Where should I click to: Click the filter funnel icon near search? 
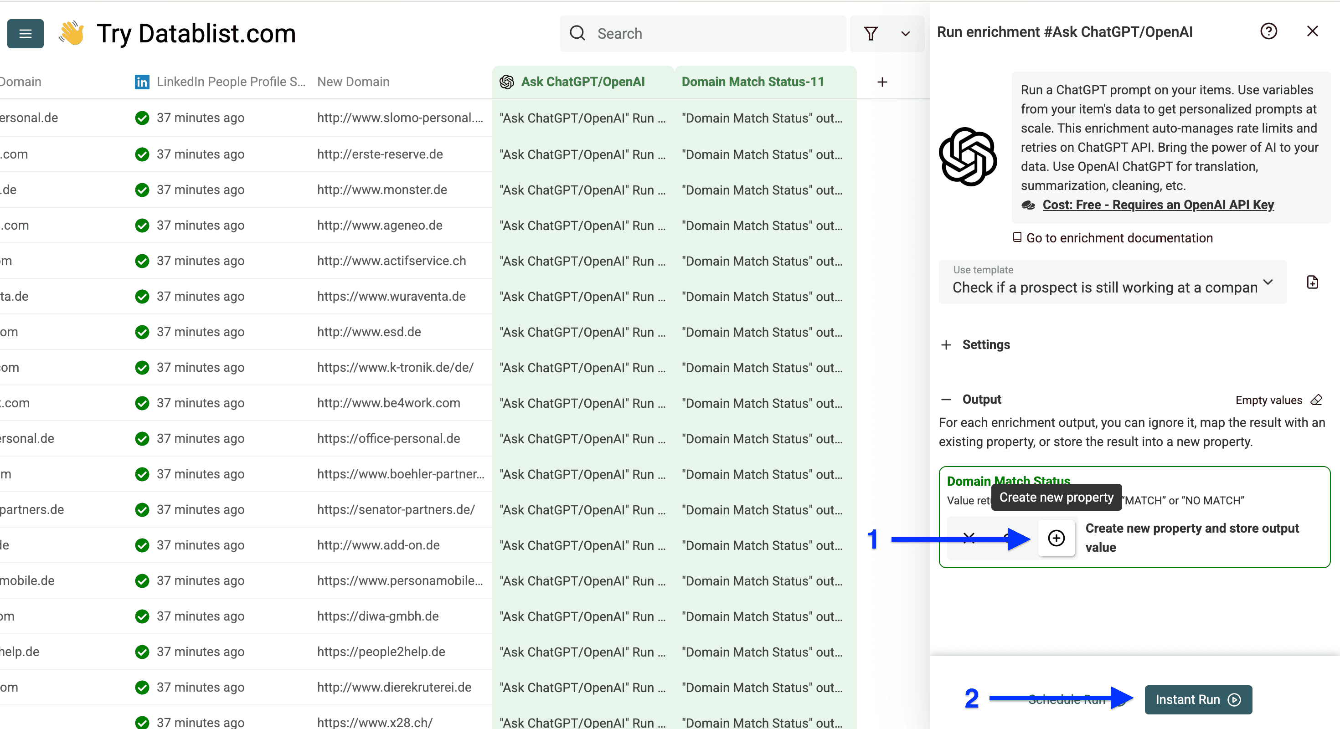pos(871,33)
